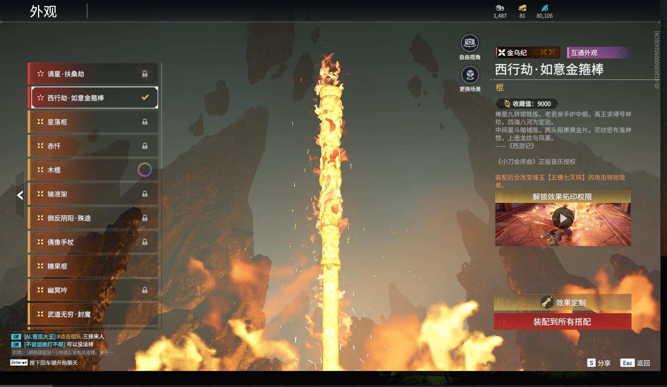667x387 pixels.
Task: Open 效果定制 effect customization
Action: [x=563, y=303]
